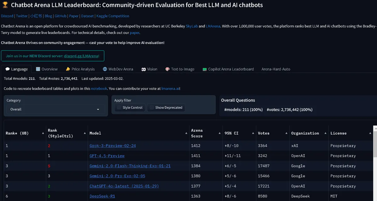Tick the Show Deprecated checkbox
The width and height of the screenshot is (377, 201).
[152, 108]
